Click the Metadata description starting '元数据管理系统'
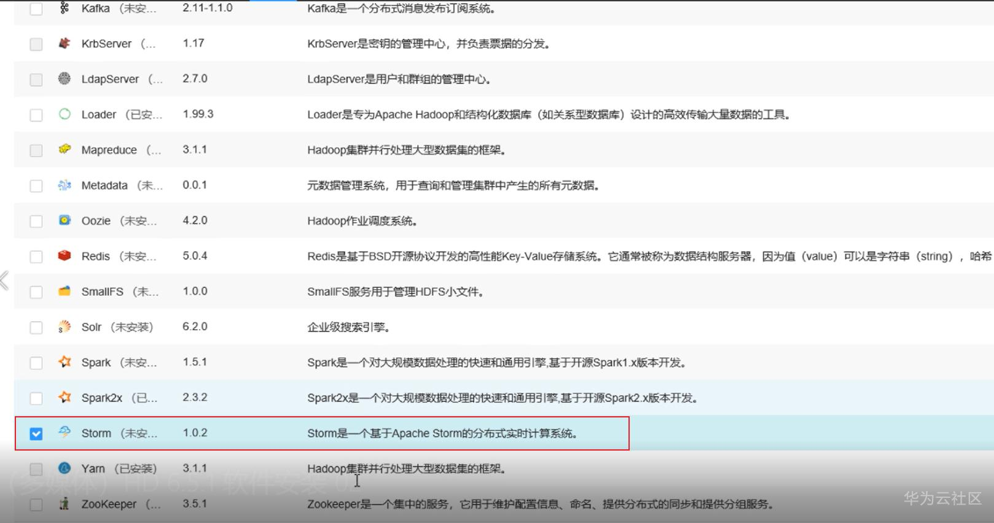 [x=453, y=185]
